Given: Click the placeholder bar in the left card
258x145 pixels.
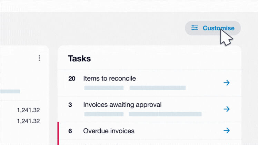Looking at the screenshot, I should pos(10,92).
